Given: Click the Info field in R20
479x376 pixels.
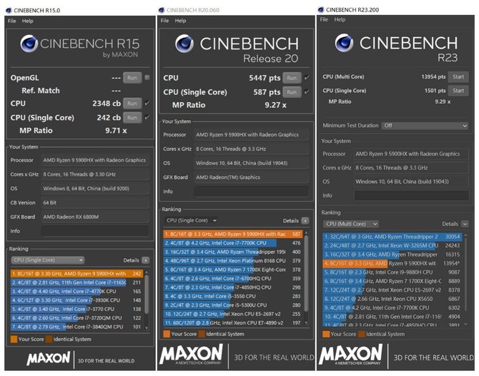Looking at the screenshot, I should 251,192.
